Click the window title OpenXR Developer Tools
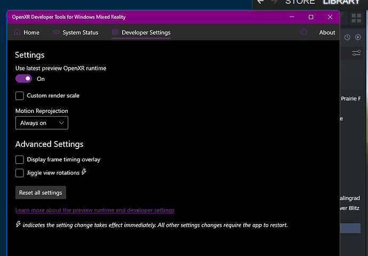 point(69,17)
